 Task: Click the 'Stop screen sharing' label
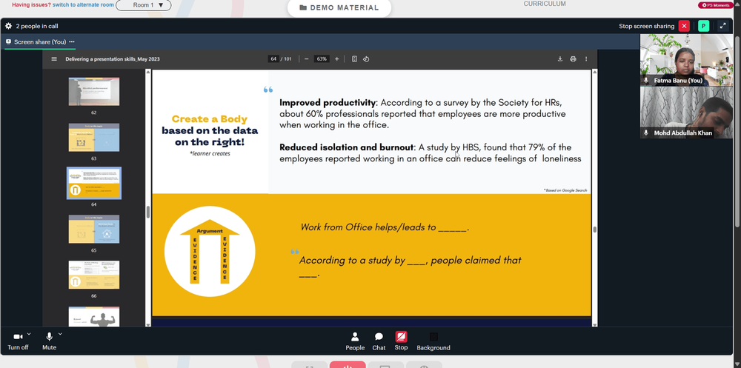coord(646,27)
